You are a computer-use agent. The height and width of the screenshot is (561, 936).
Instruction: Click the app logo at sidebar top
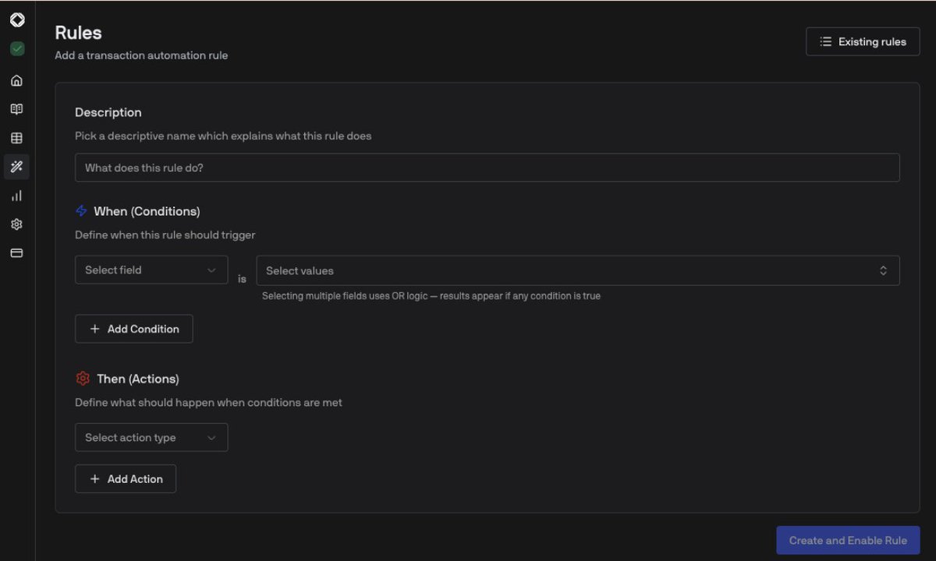click(x=17, y=20)
